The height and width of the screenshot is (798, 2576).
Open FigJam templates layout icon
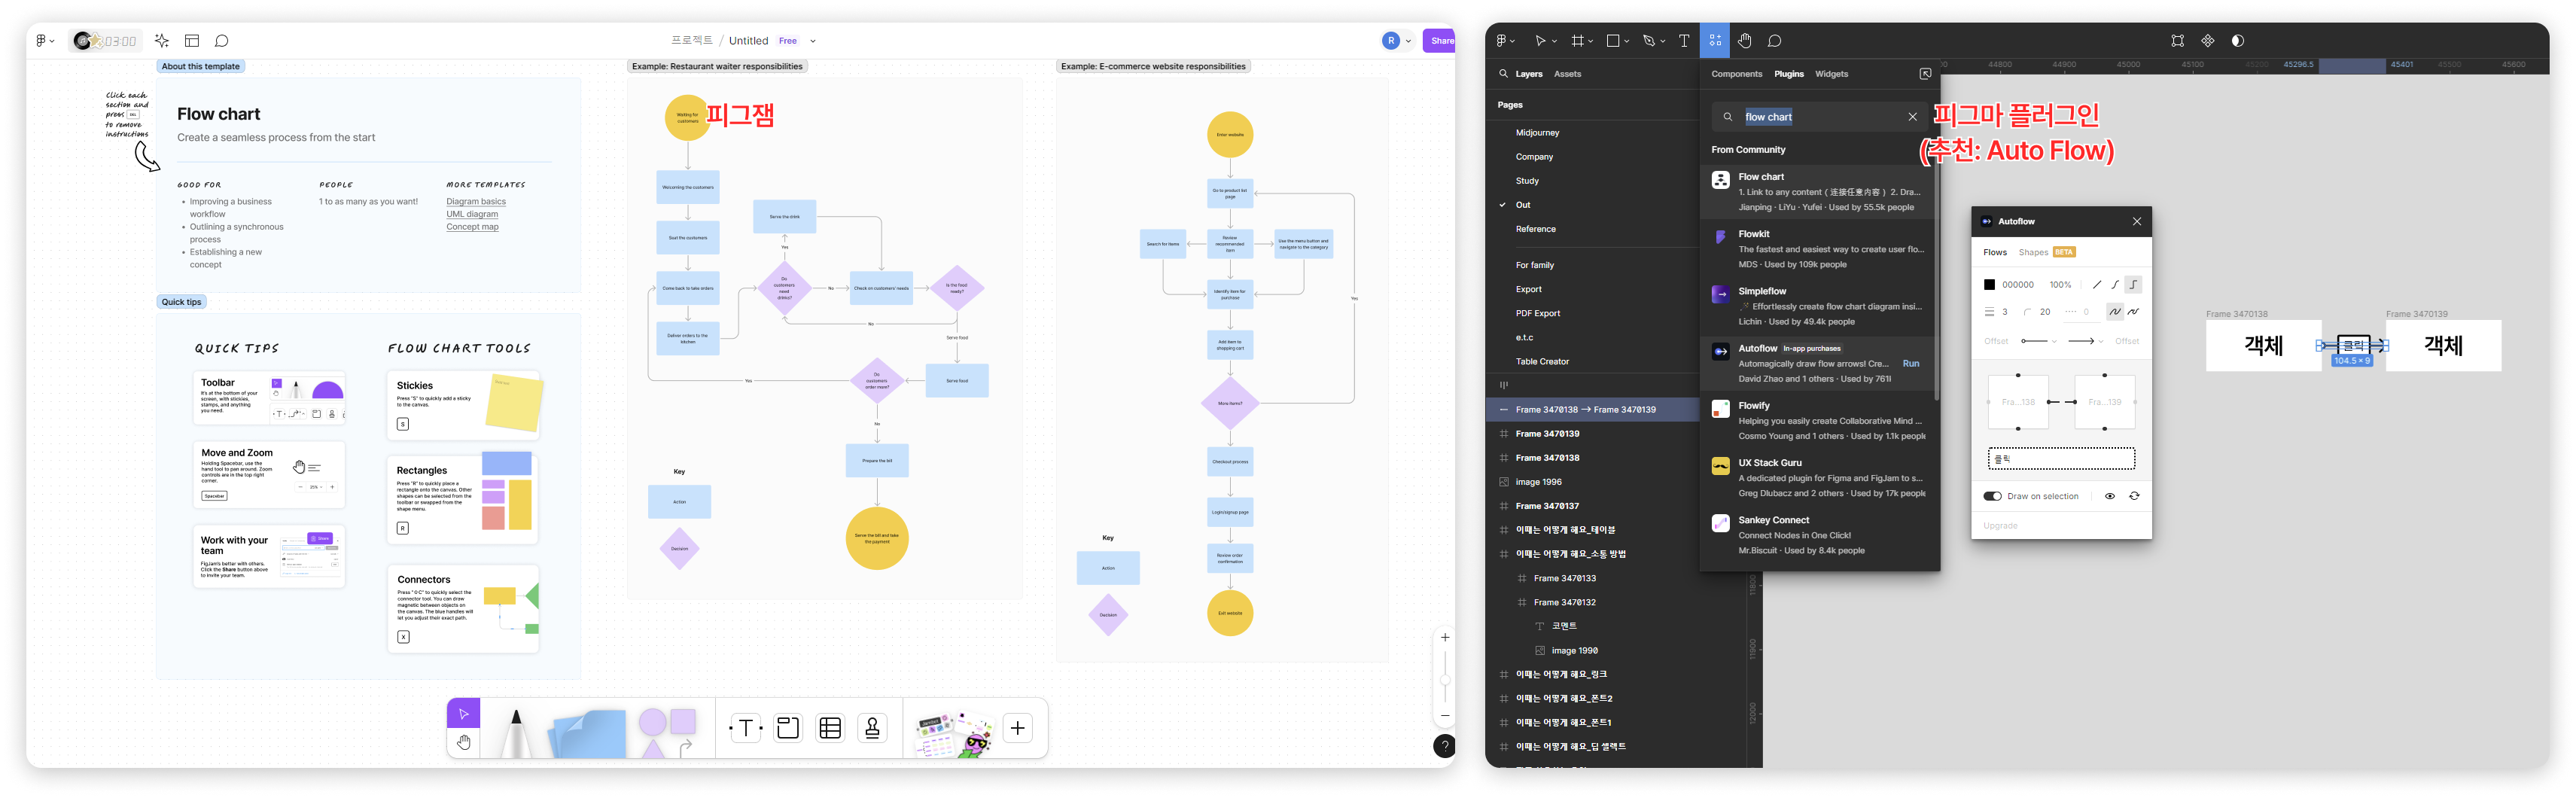pyautogui.click(x=192, y=41)
